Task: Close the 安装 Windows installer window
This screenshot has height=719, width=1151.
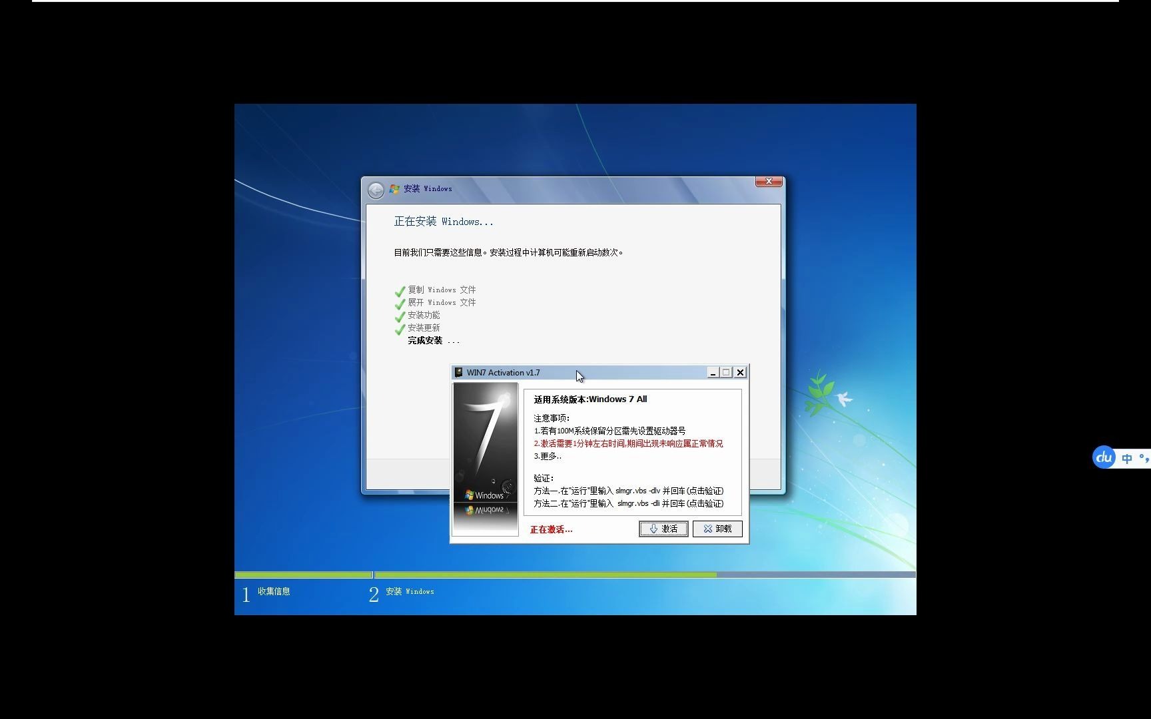Action: (x=769, y=181)
